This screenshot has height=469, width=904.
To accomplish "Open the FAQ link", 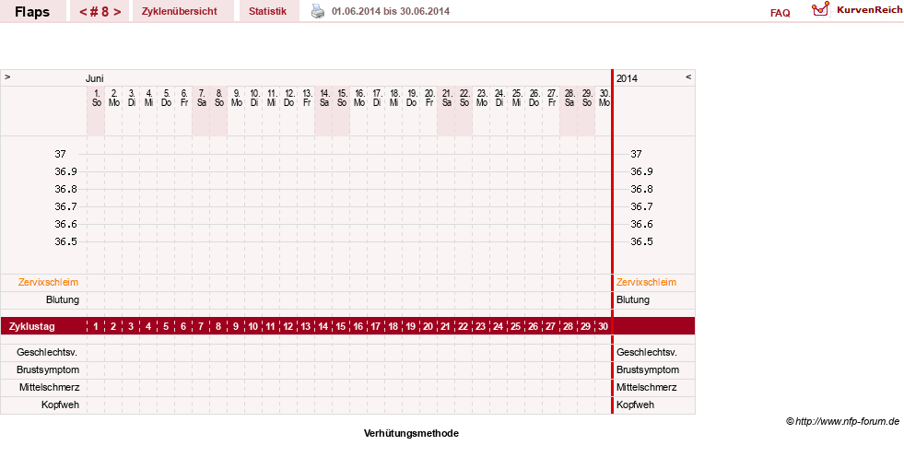I will [x=780, y=13].
